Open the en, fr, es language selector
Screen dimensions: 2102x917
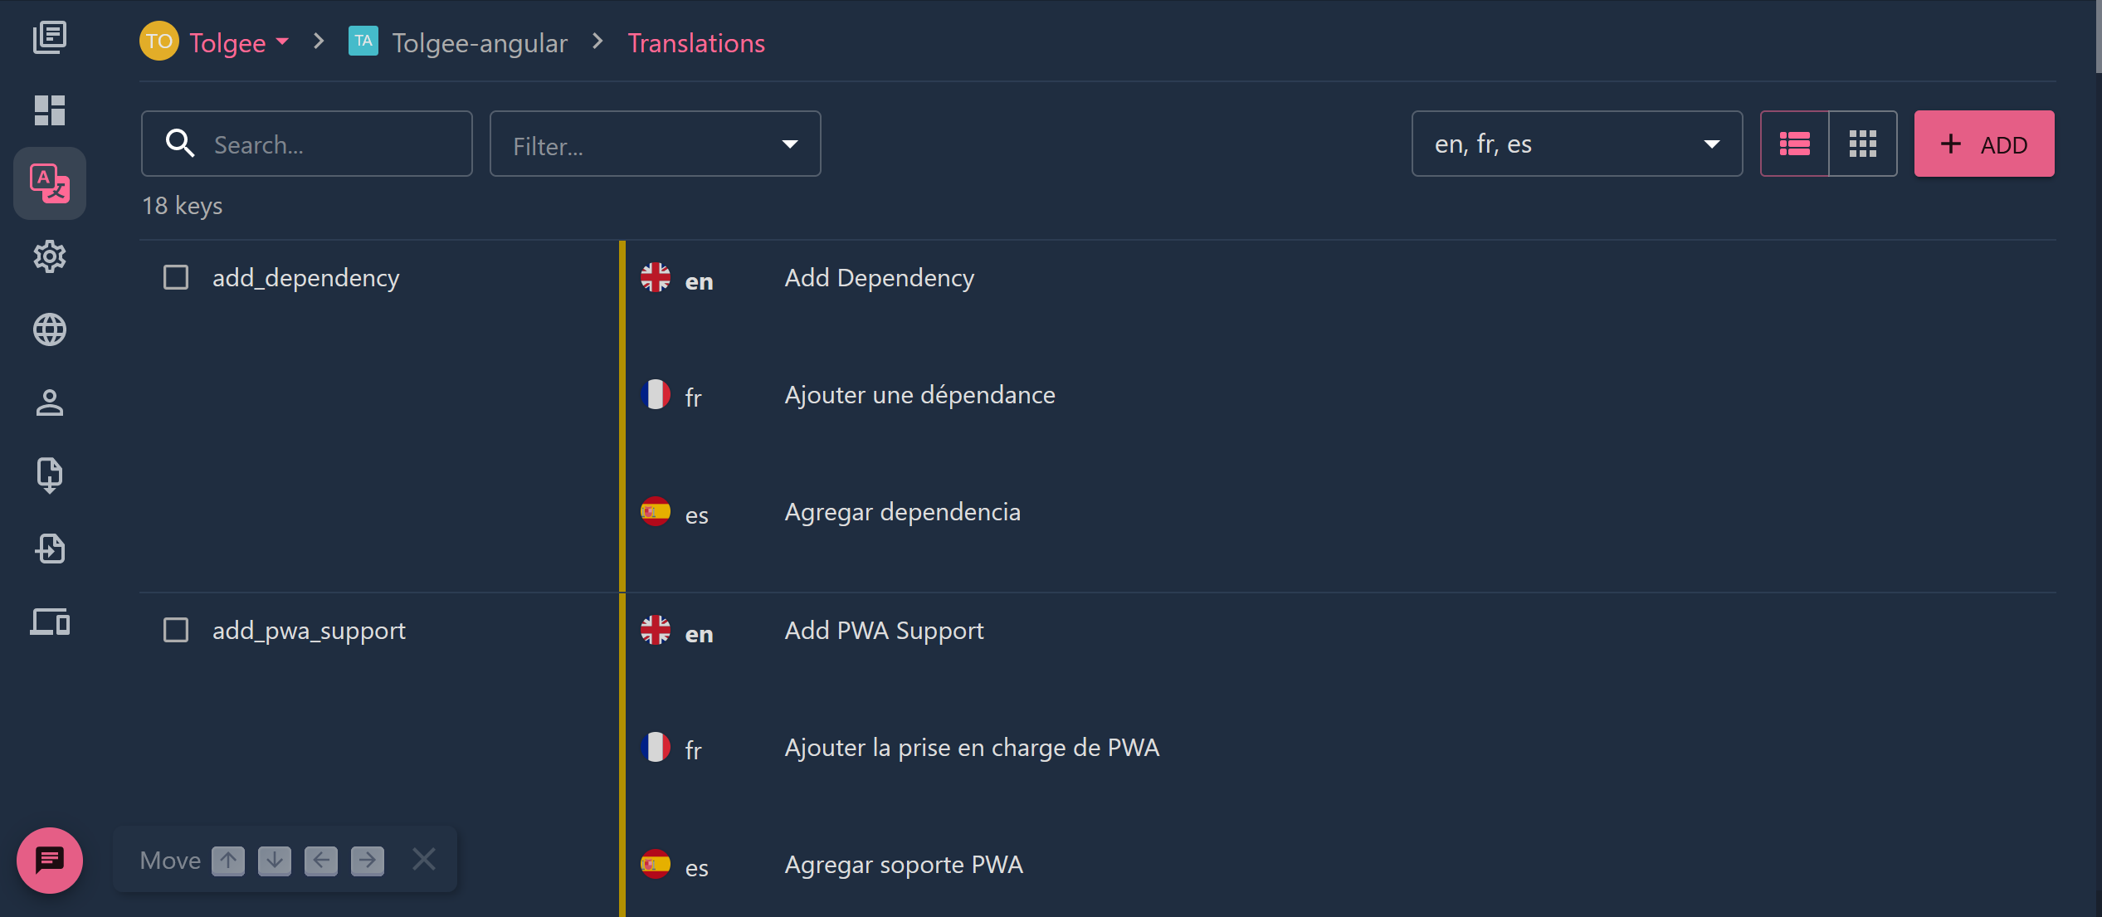1577,144
